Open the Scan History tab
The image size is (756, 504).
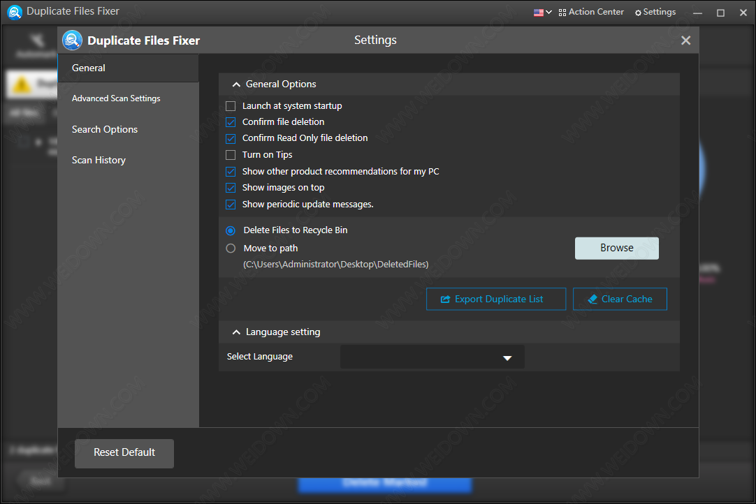click(99, 160)
